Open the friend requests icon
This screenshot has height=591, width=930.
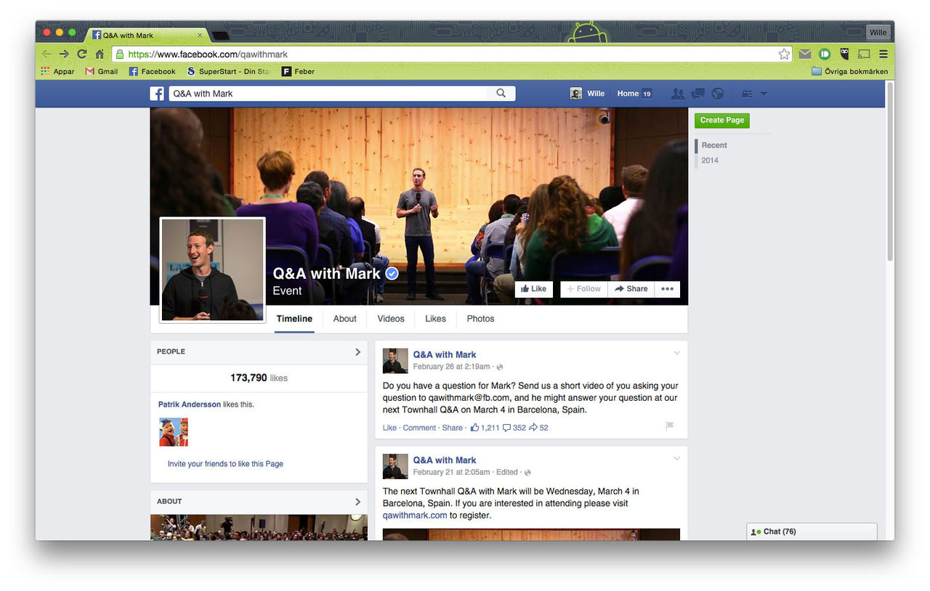(678, 94)
